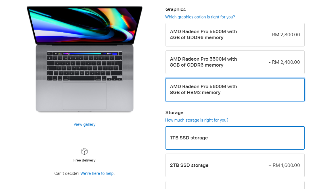This screenshot has height=189, width=312.
Task: Click the plus RM 1,600.00 price label
Action: pyautogui.click(x=284, y=165)
